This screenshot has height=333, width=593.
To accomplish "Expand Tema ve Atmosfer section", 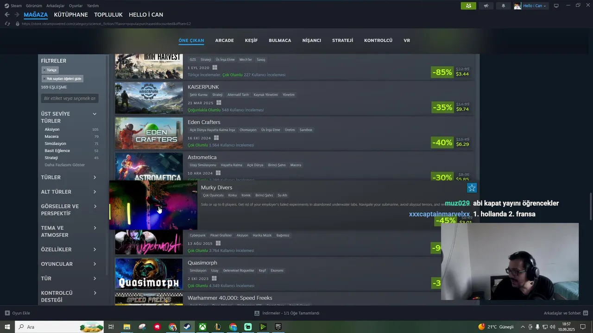I will pos(95,228).
